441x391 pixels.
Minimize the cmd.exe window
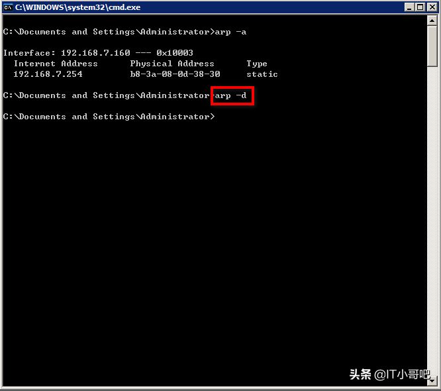(x=410, y=7)
